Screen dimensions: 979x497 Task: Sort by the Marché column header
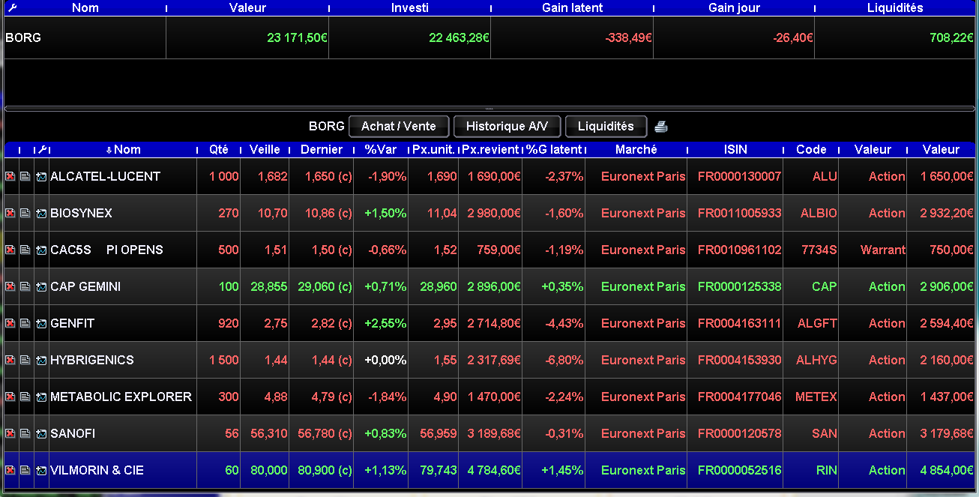point(636,149)
